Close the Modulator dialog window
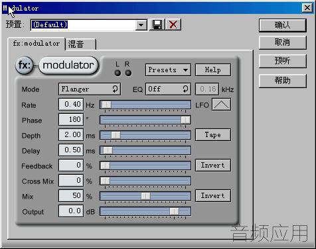The image size is (316, 249). tap(307, 8)
